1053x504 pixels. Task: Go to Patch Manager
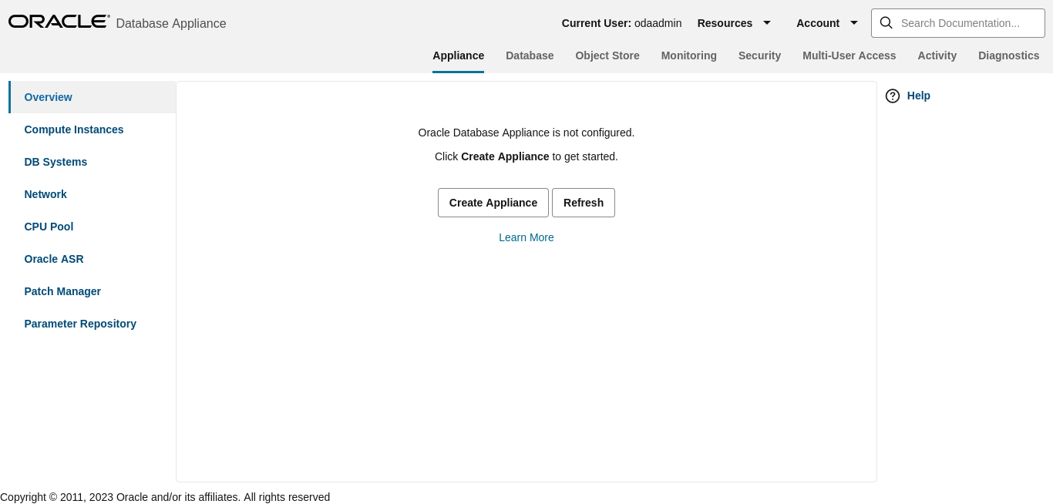click(x=93, y=291)
